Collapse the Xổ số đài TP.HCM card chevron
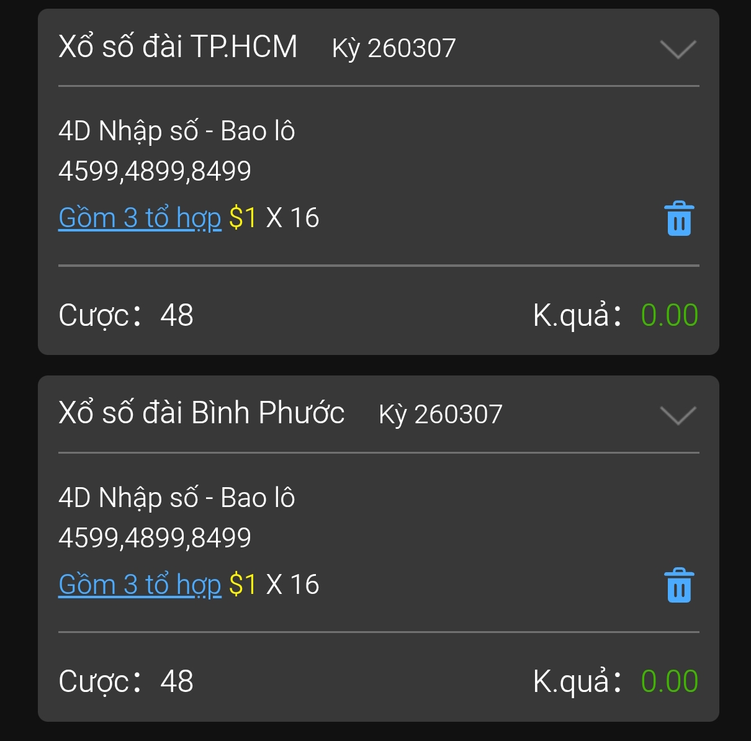751x741 pixels. click(678, 49)
